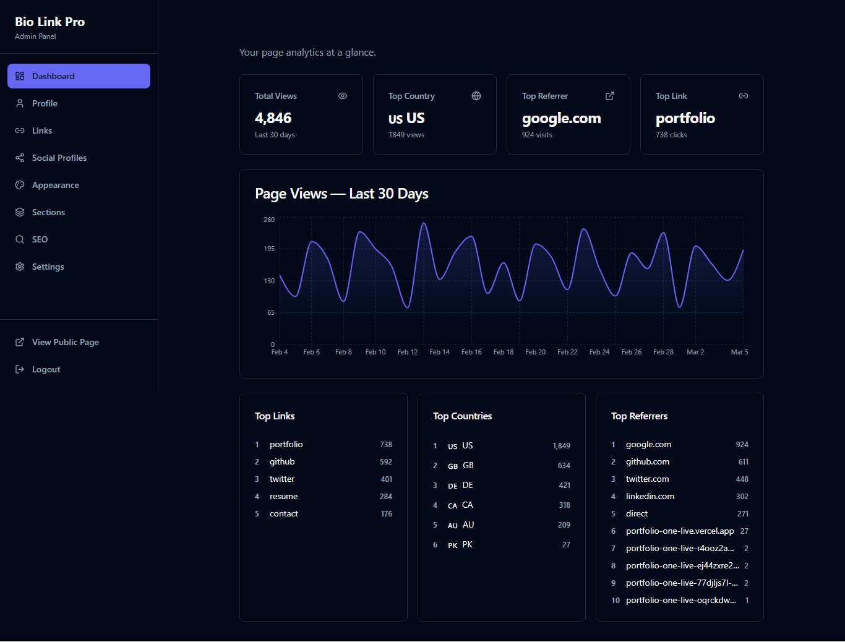Image resolution: width=845 pixels, height=642 pixels.
Task: Click the Sections layers icon
Action: (20, 212)
